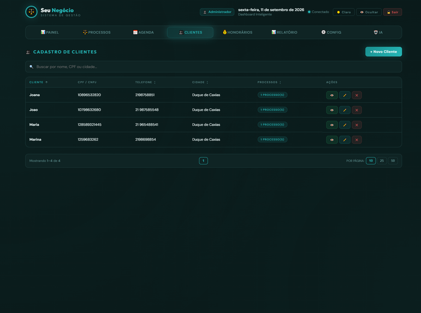The width and height of the screenshot is (421, 313).
Task: Open the Config settings tab
Action: 331,32
